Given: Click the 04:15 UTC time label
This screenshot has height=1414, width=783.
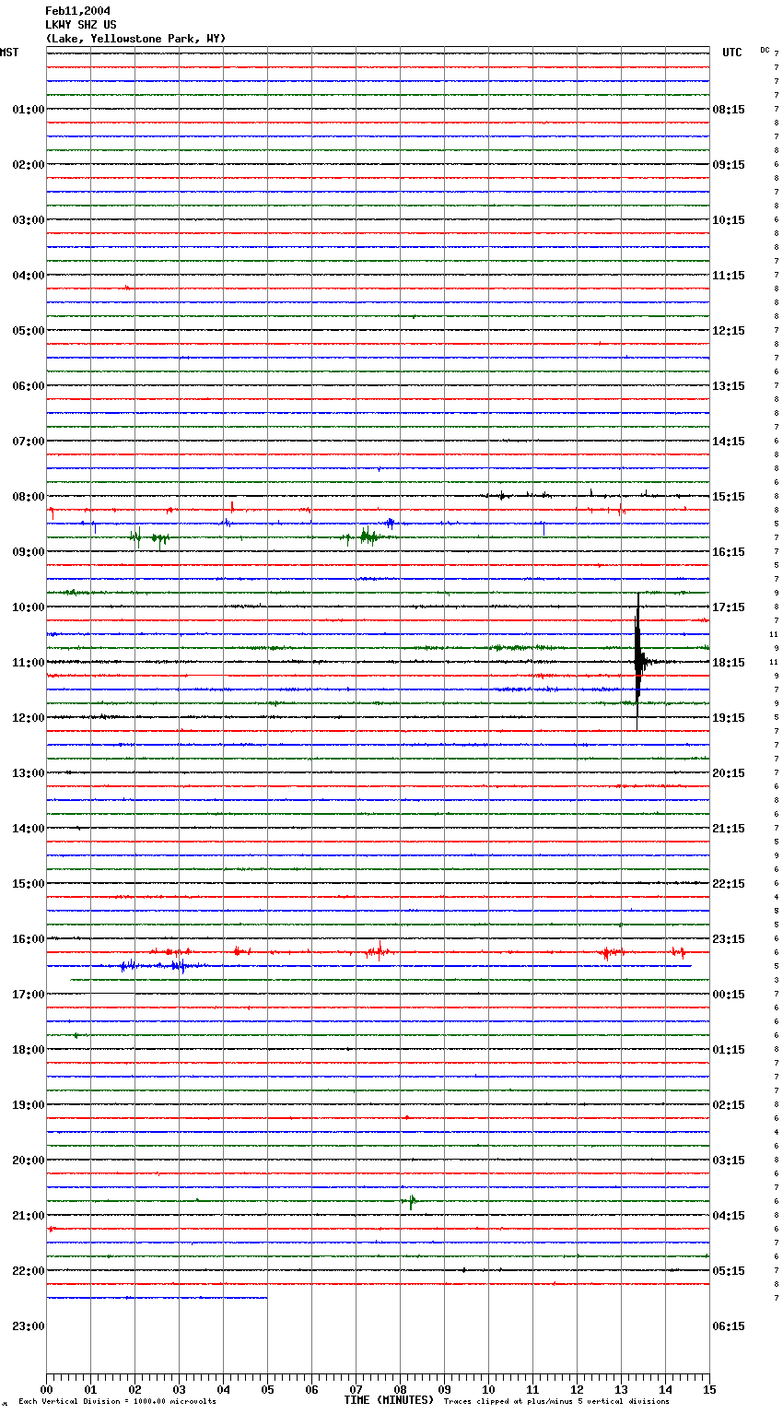Looking at the screenshot, I should click(x=729, y=1216).
